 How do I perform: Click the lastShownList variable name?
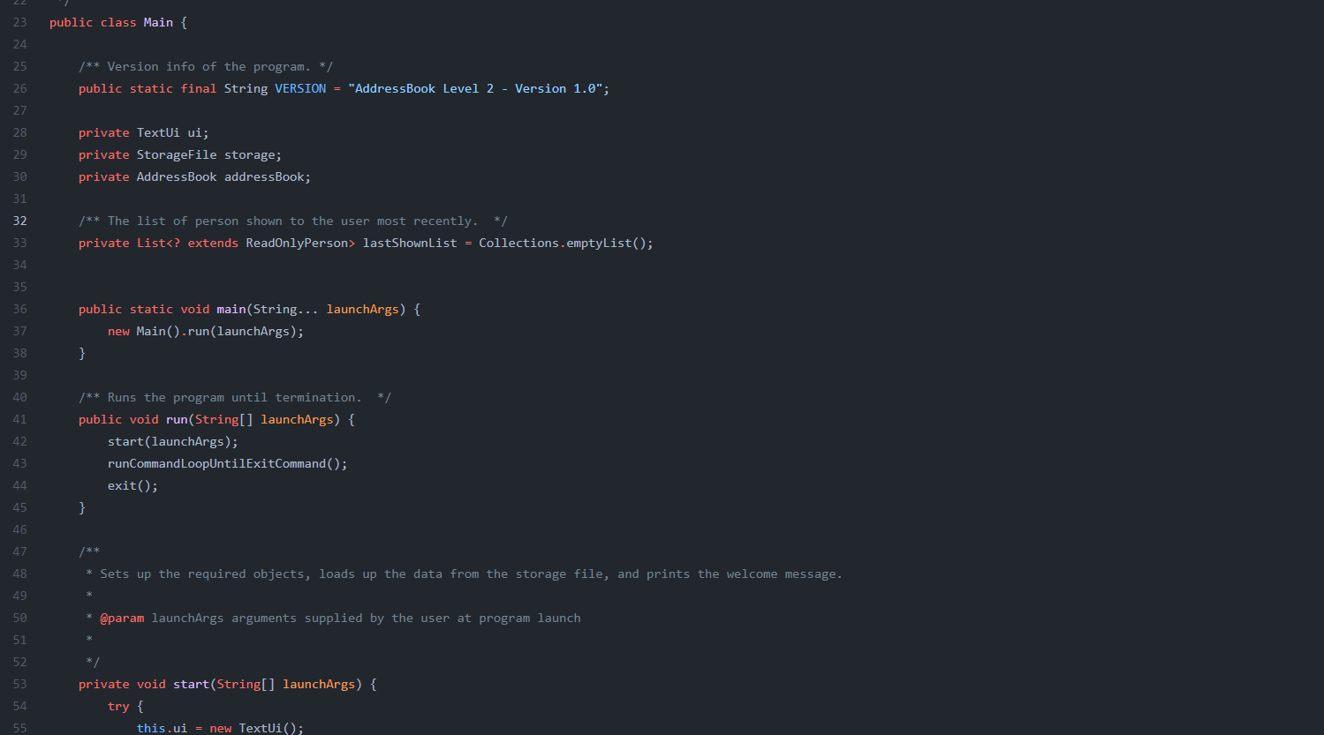pyautogui.click(x=410, y=243)
